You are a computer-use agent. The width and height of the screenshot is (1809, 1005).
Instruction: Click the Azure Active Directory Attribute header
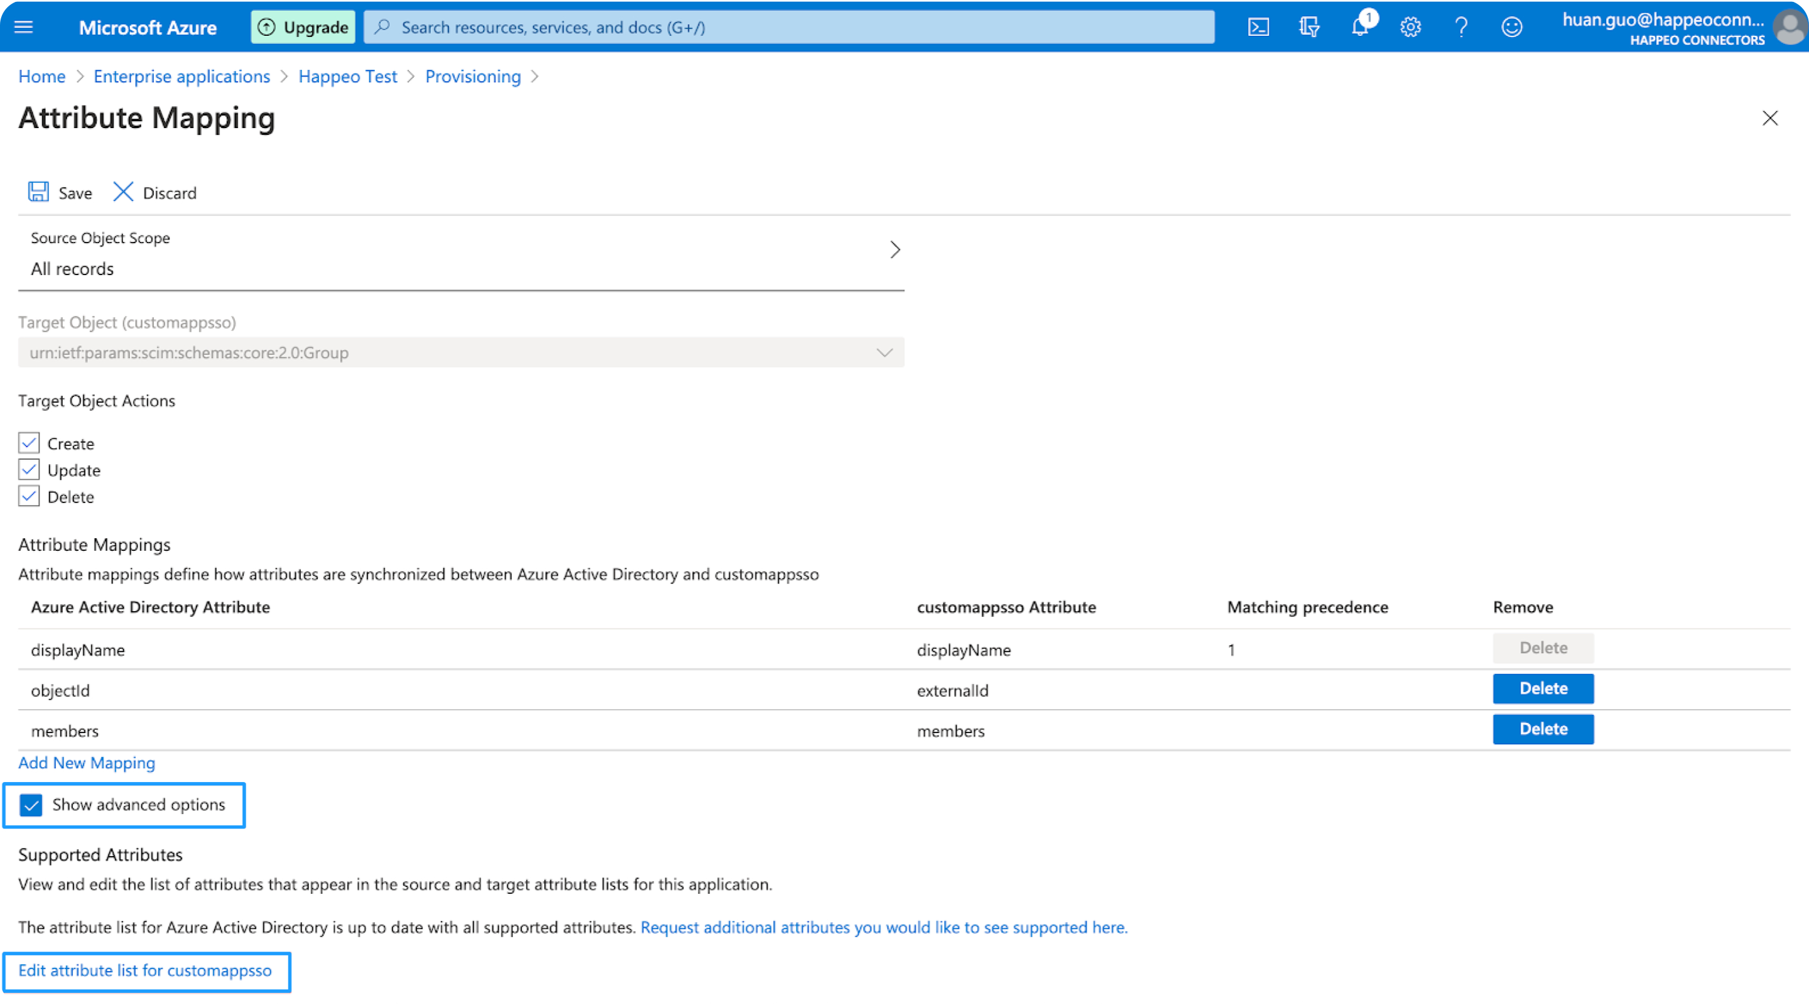(150, 607)
